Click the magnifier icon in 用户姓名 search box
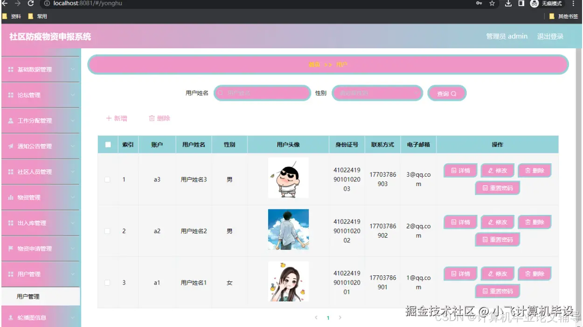The image size is (583, 327). 221,93
